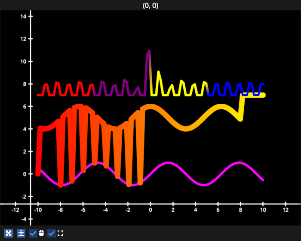This screenshot has height=241, width=301.
Task: Click the center-align lines icon
Action: click(x=21, y=233)
